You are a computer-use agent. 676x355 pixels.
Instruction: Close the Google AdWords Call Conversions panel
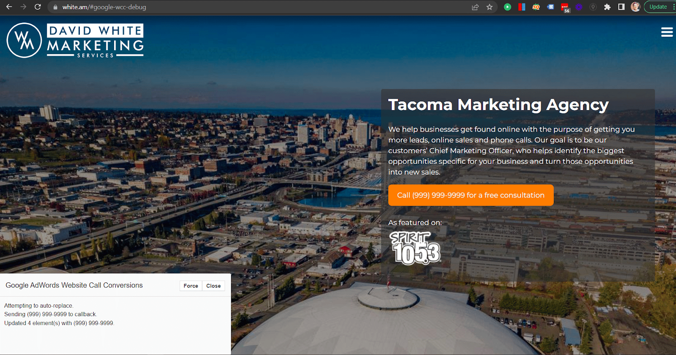[x=213, y=286]
